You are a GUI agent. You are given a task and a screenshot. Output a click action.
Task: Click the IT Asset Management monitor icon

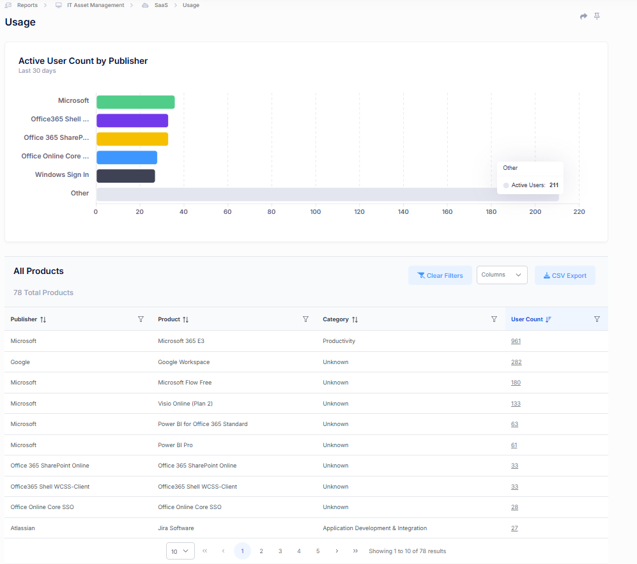(x=59, y=5)
